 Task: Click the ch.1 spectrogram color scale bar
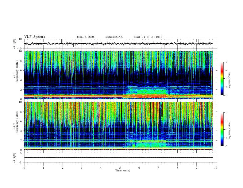(222, 79)
